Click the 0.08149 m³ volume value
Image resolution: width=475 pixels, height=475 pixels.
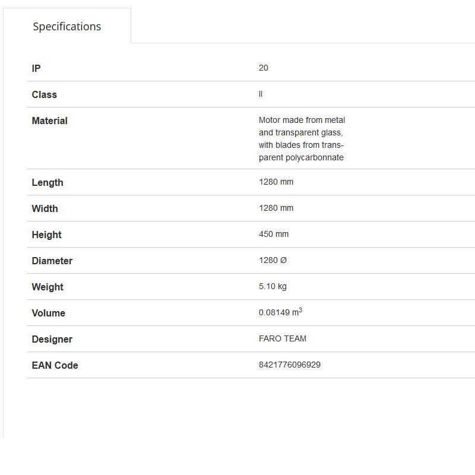click(280, 312)
